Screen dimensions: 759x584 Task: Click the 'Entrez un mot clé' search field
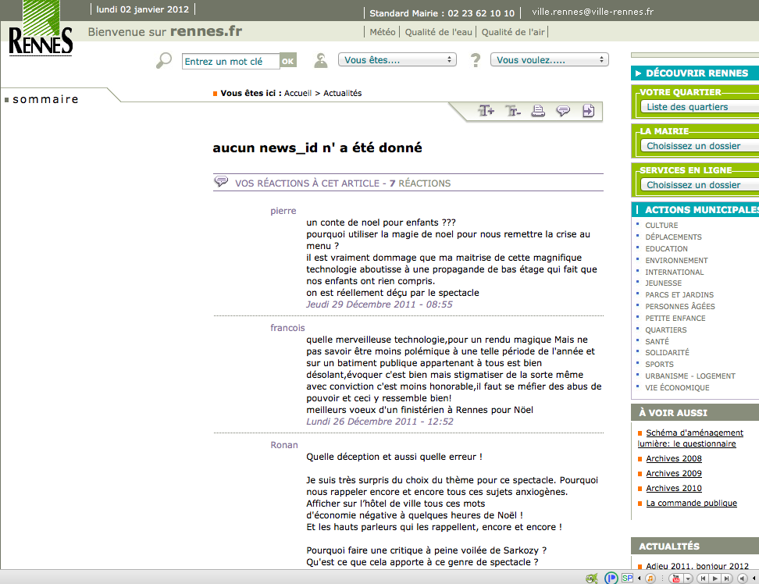point(230,62)
